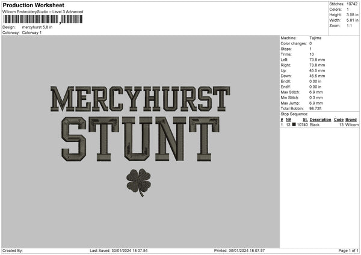Click the 'Total Bobbin:' label
The height and width of the screenshot is (255, 361).
pyautogui.click(x=292, y=109)
